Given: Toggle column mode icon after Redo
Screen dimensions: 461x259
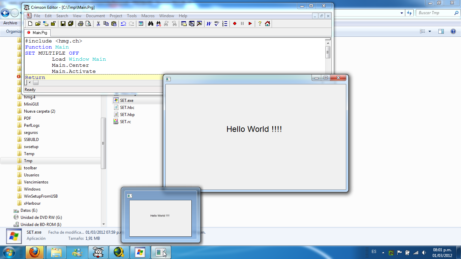Looking at the screenshot, I should [x=141, y=24].
